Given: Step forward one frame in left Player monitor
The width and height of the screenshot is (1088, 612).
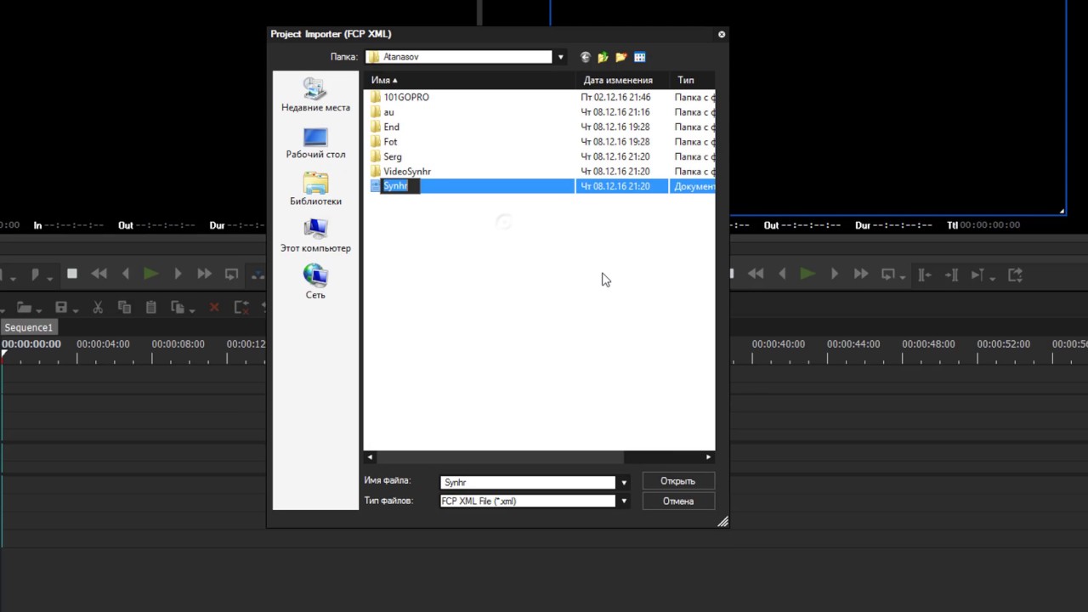Looking at the screenshot, I should 178,274.
